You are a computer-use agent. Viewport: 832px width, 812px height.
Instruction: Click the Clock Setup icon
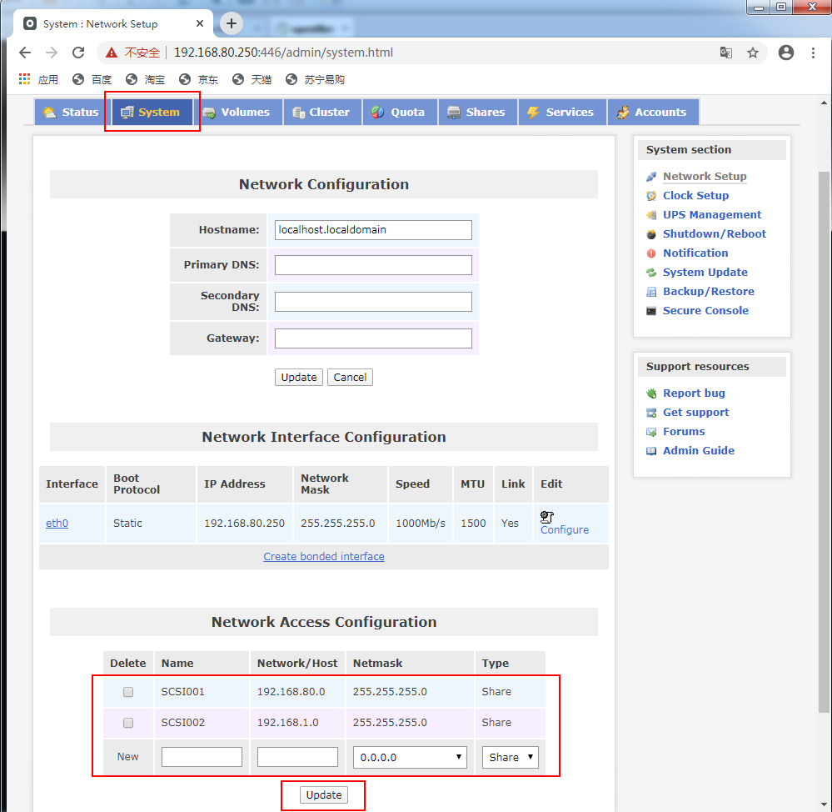click(x=651, y=195)
